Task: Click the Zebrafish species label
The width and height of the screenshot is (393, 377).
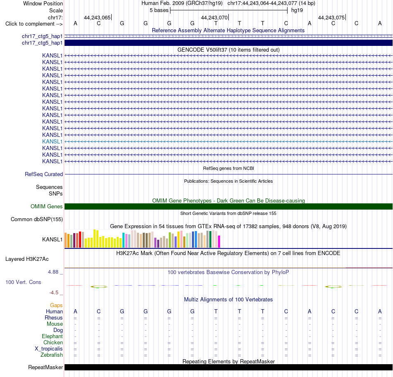Action: click(x=52, y=355)
